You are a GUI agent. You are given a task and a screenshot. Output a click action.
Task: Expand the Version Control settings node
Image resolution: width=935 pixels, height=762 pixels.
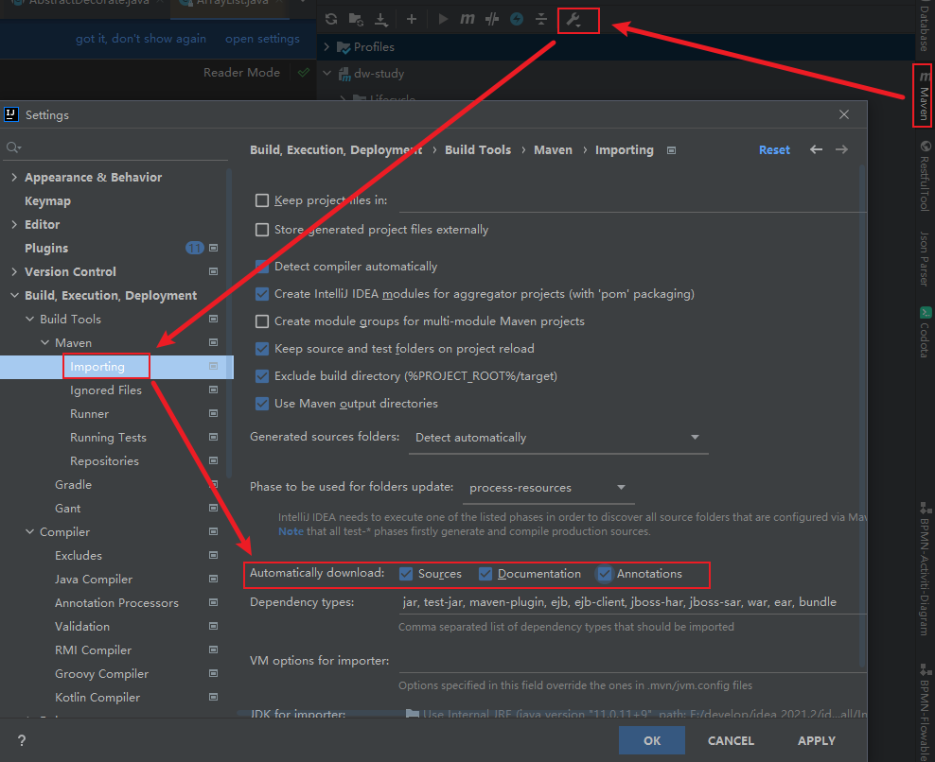pos(14,271)
